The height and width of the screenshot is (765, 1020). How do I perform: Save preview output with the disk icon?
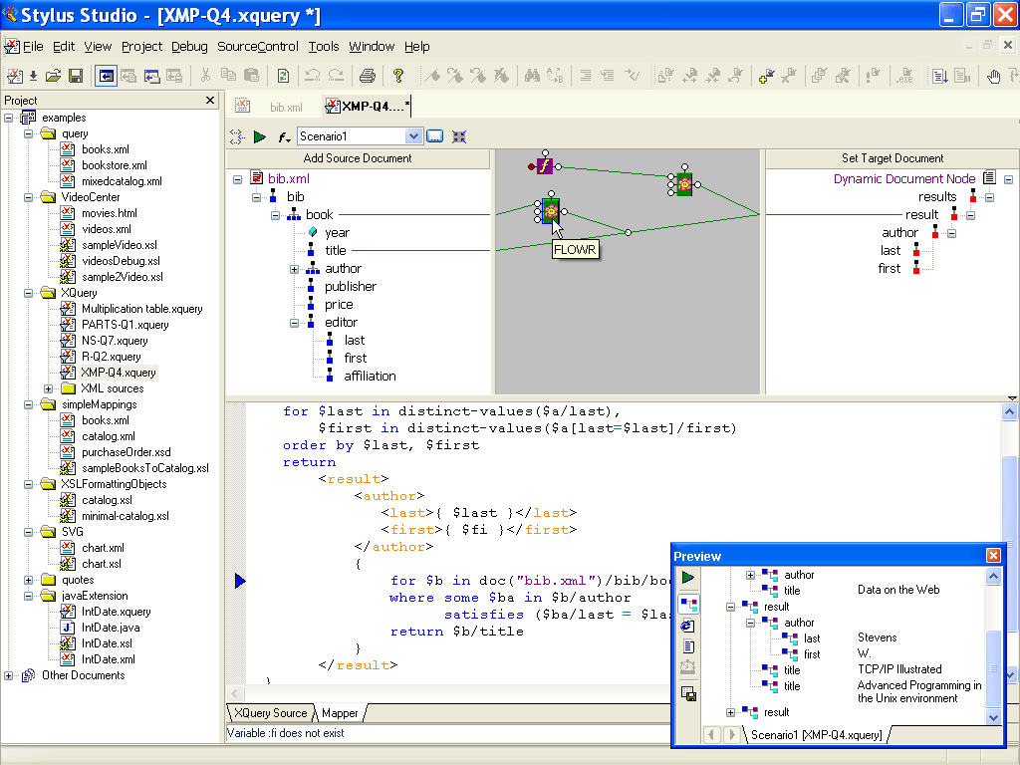(x=688, y=695)
